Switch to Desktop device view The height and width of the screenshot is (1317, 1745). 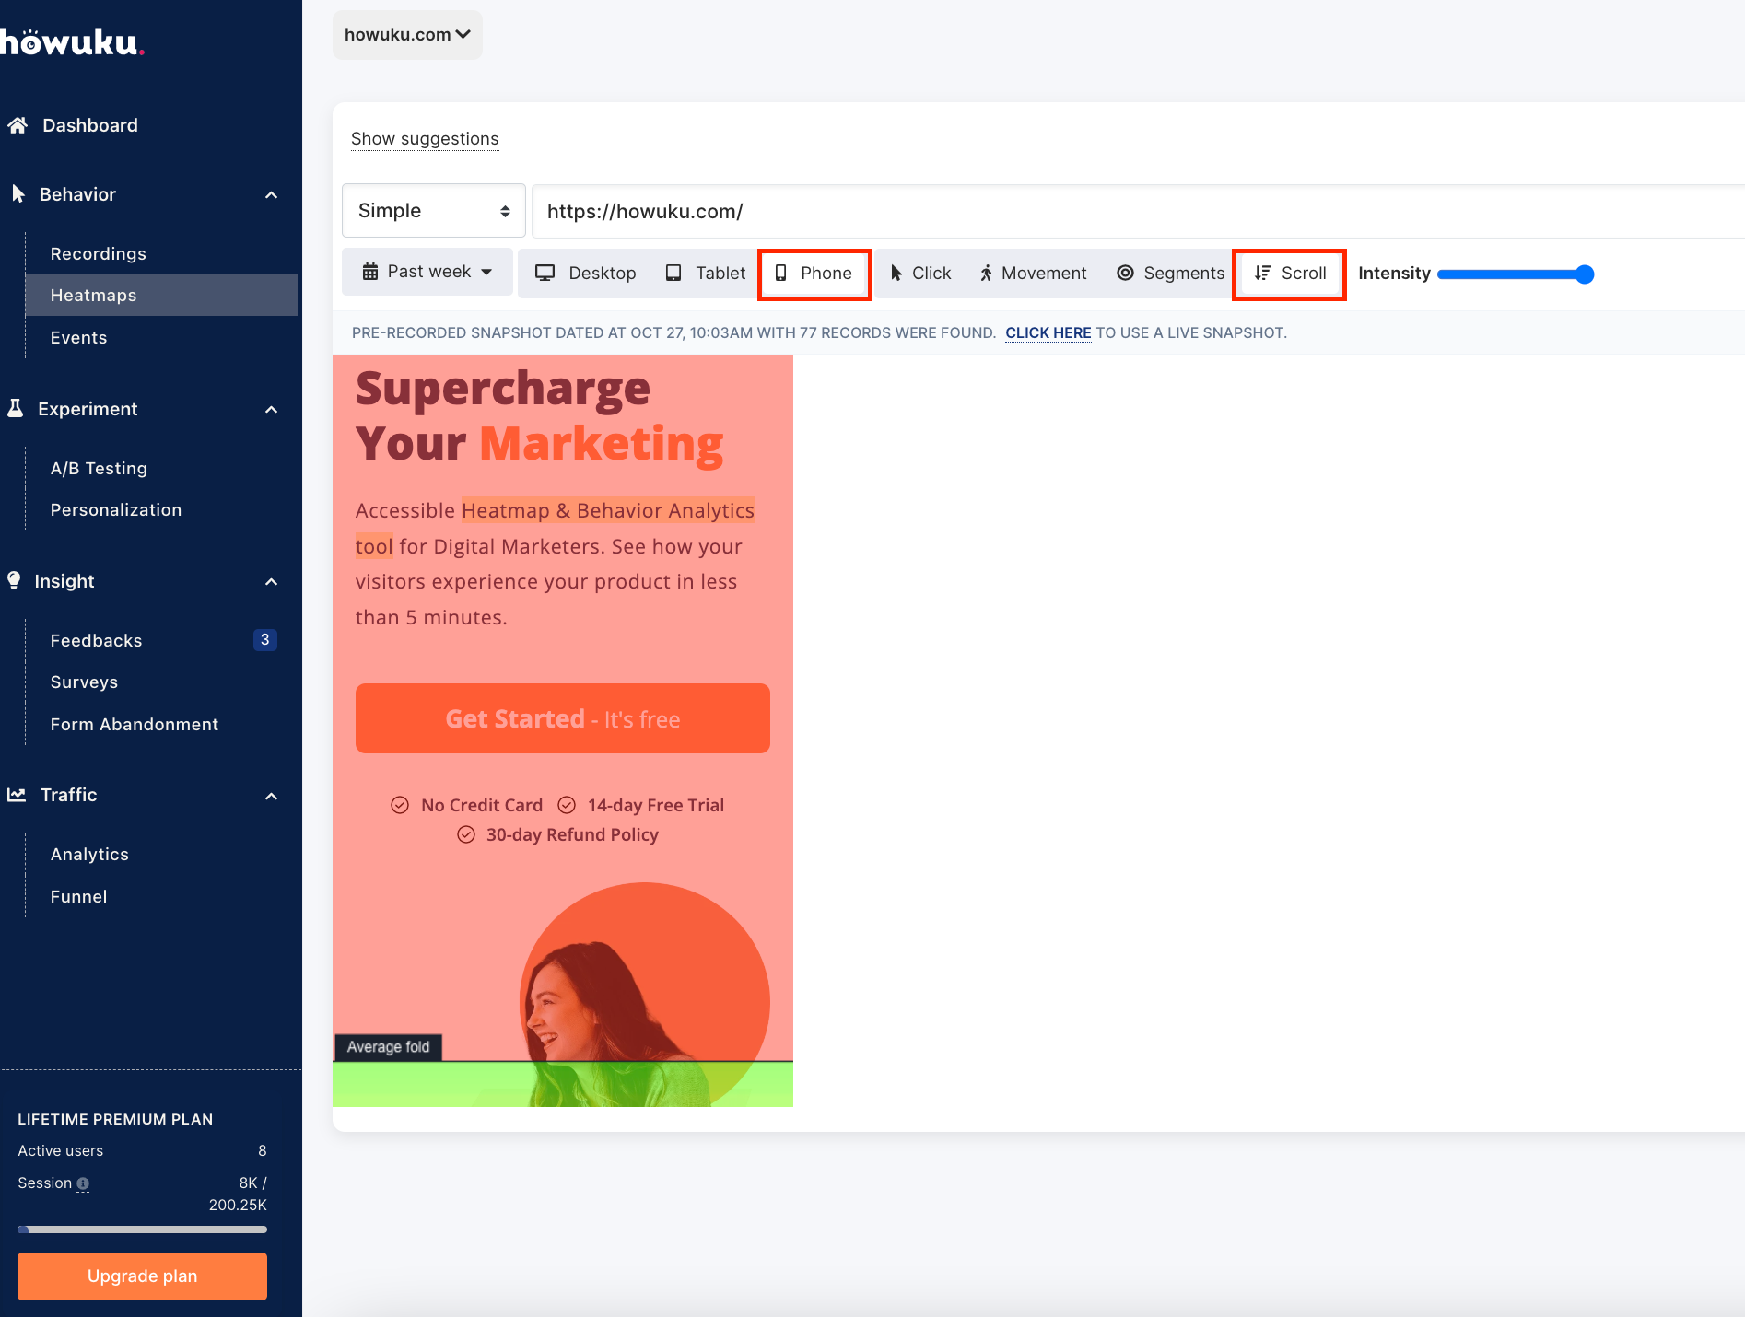click(586, 274)
